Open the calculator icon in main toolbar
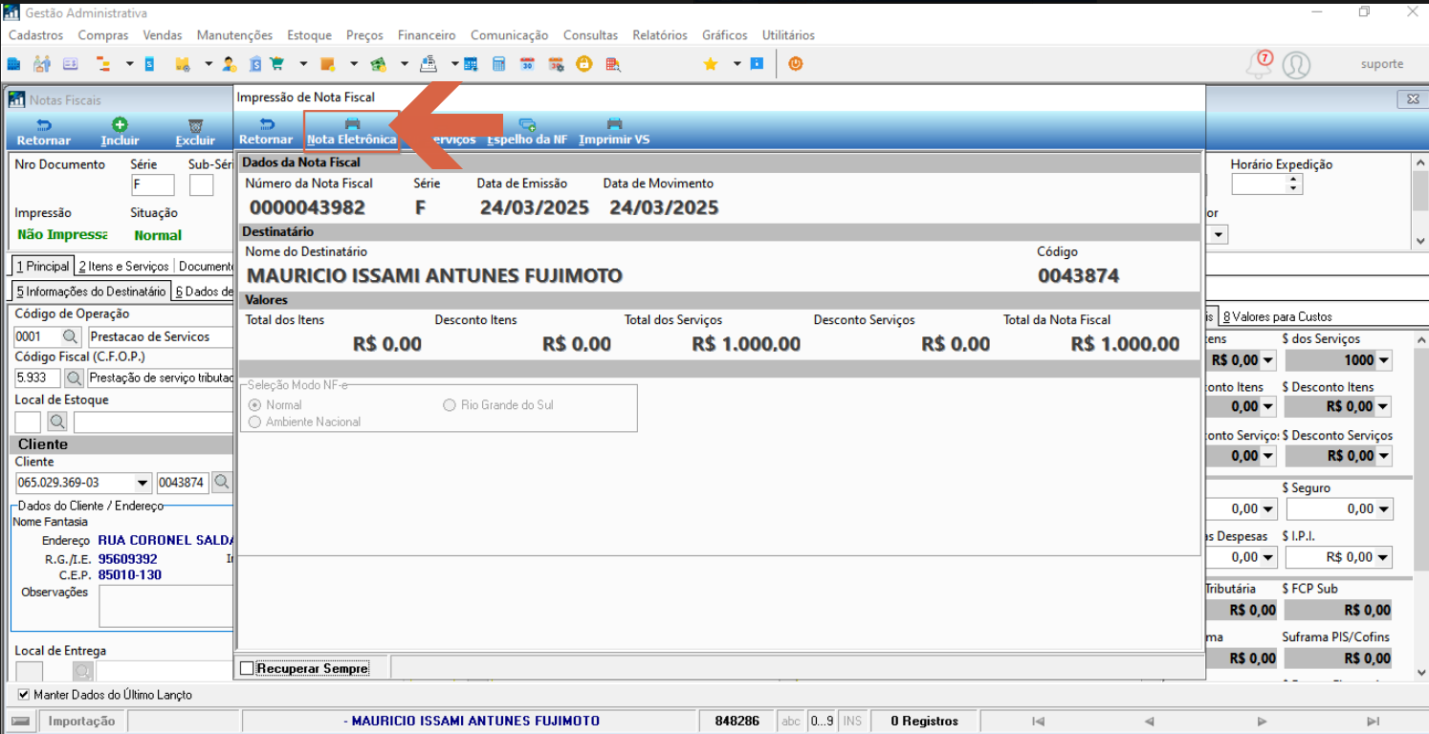Screen dimensions: 1429x734 (x=498, y=64)
